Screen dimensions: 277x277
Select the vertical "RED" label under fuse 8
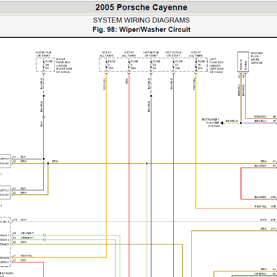127,81
